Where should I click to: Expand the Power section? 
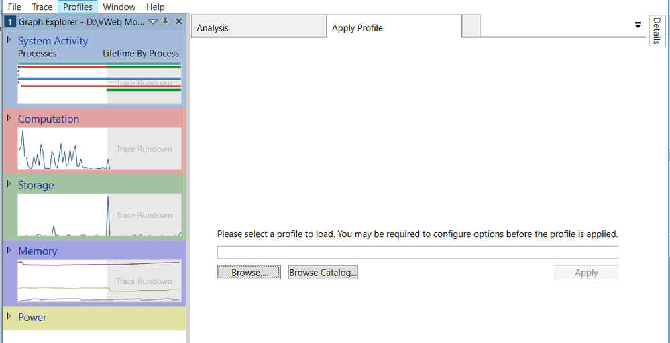tap(9, 316)
